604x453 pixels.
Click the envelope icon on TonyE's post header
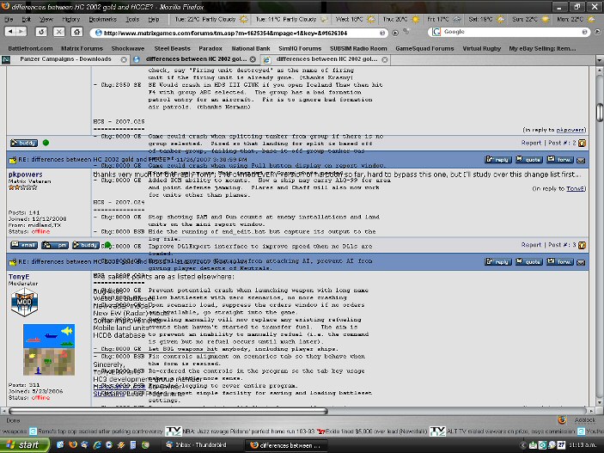(x=581, y=262)
